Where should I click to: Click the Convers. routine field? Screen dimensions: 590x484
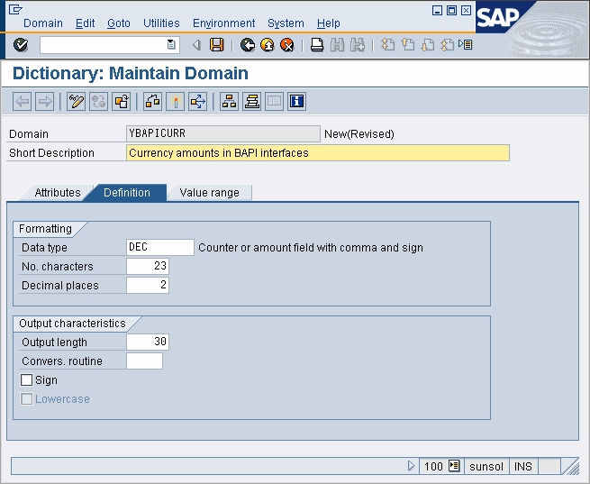(144, 361)
